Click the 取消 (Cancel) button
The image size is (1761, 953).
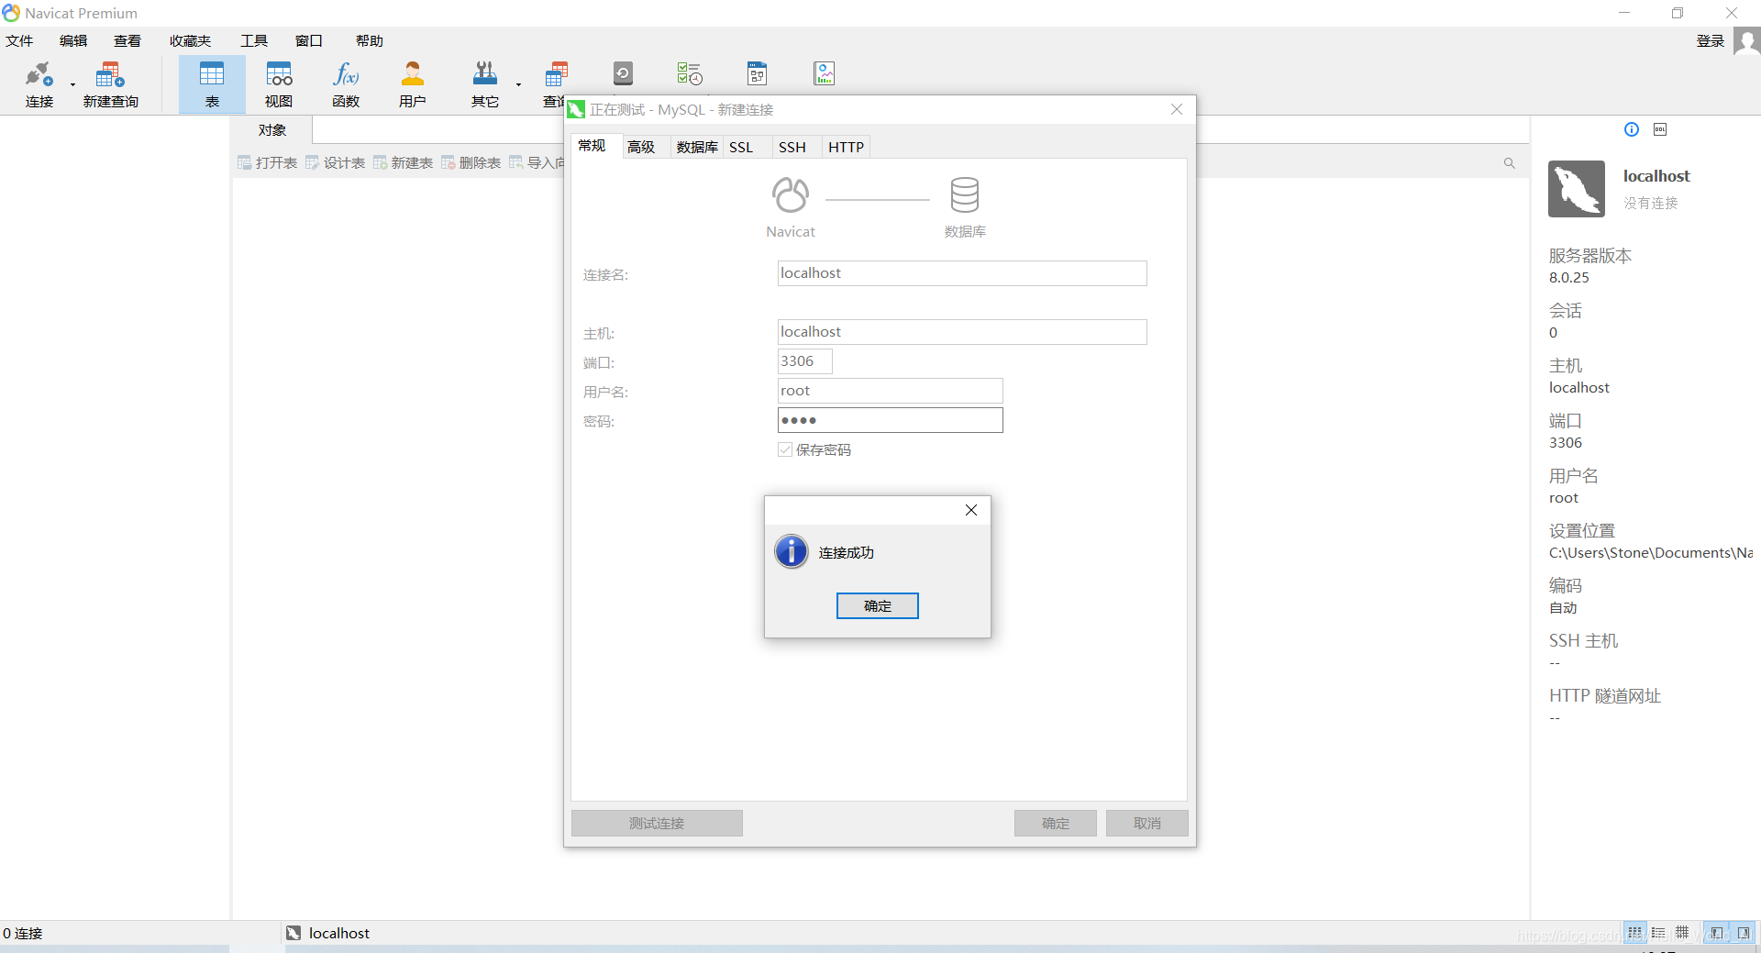[1146, 823]
